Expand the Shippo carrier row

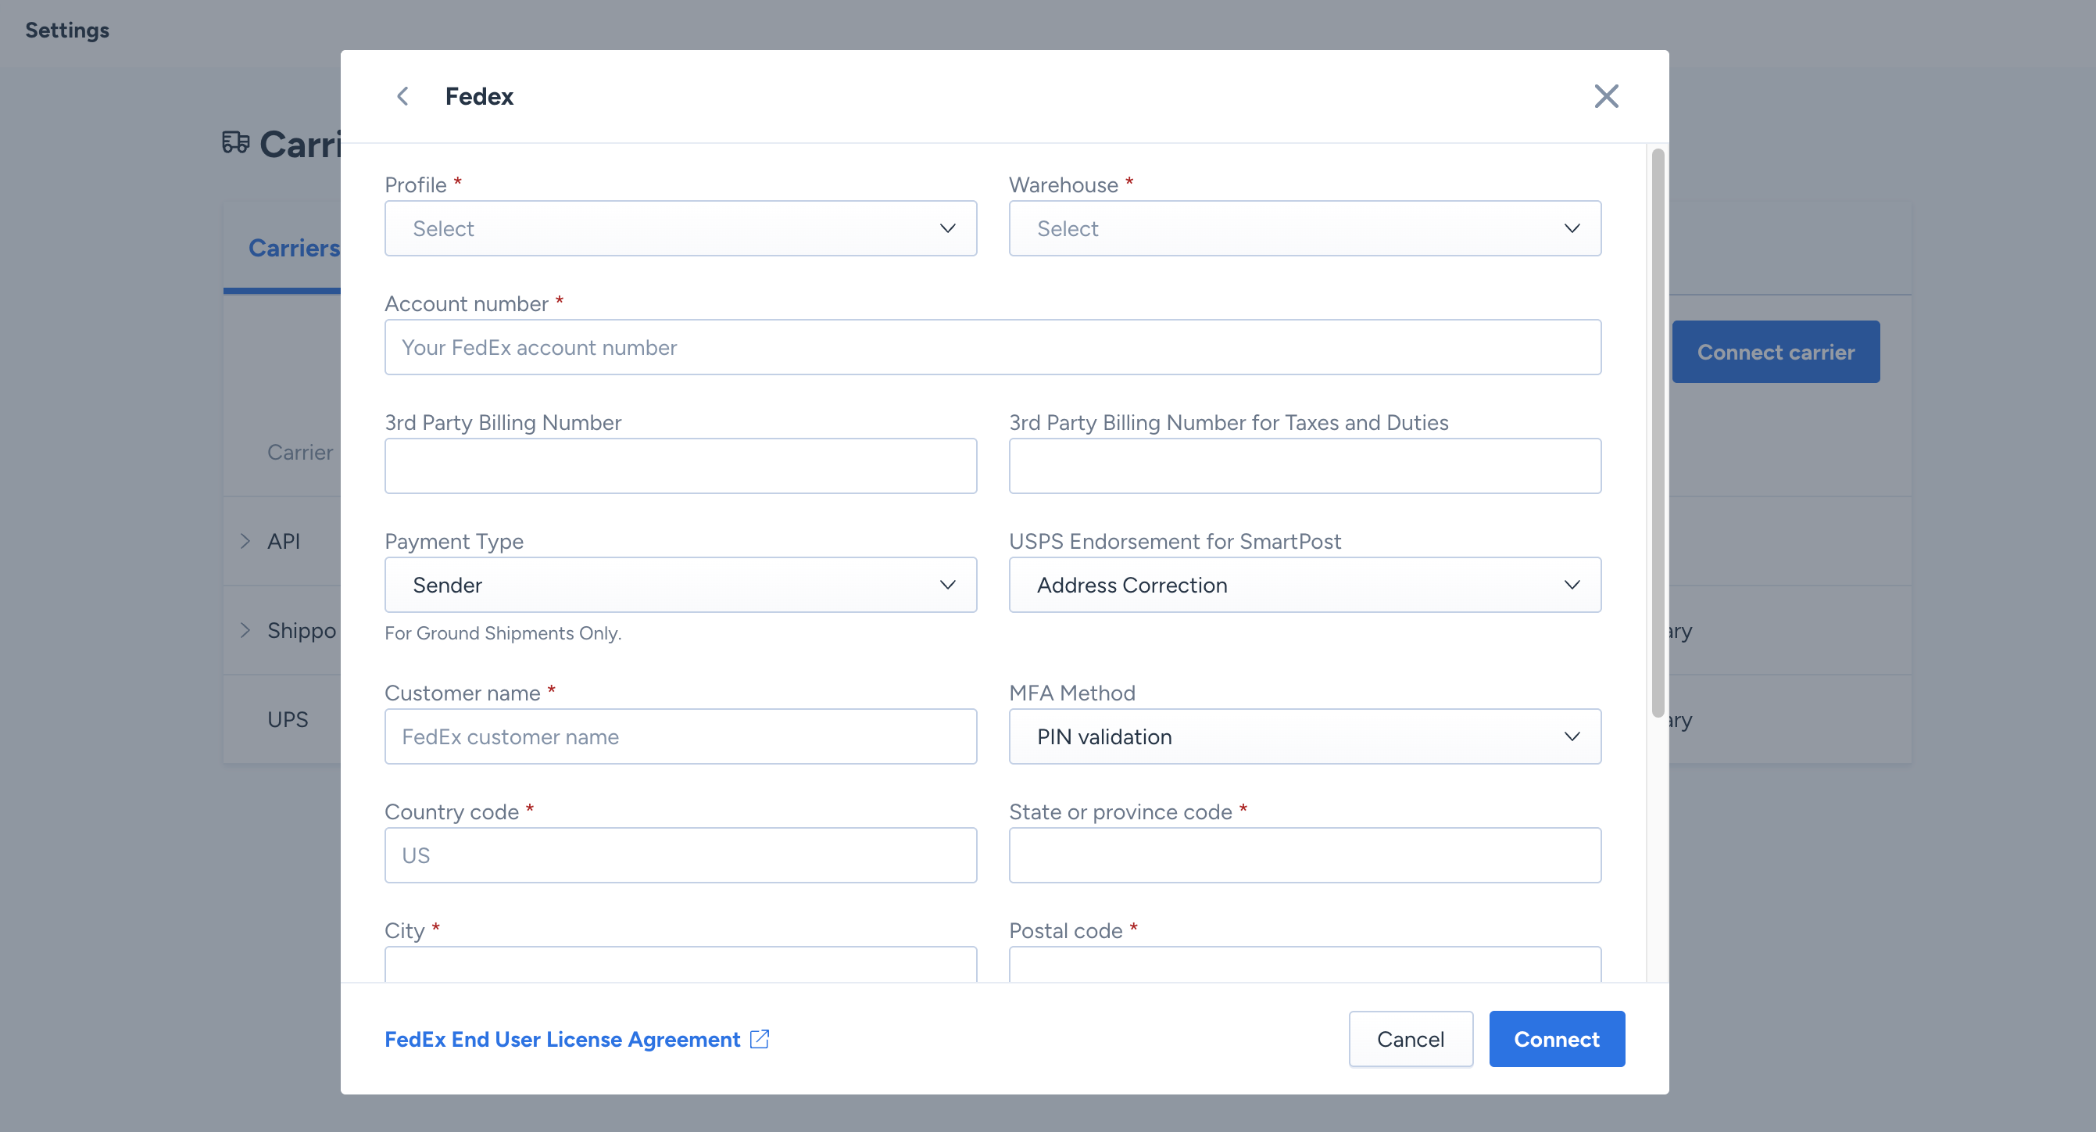(x=245, y=630)
